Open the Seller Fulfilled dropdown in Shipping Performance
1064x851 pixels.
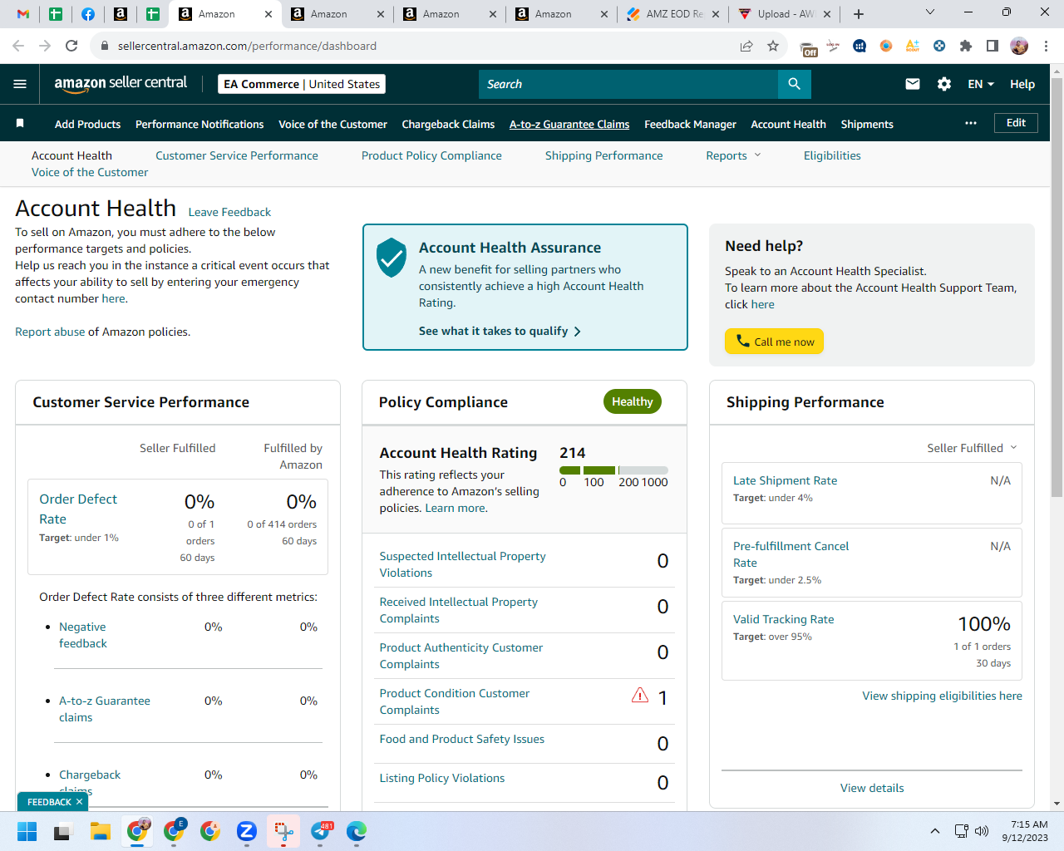pos(972,448)
